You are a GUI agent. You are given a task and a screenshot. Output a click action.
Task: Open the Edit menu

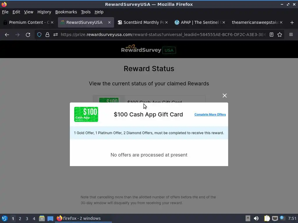(x=16, y=12)
